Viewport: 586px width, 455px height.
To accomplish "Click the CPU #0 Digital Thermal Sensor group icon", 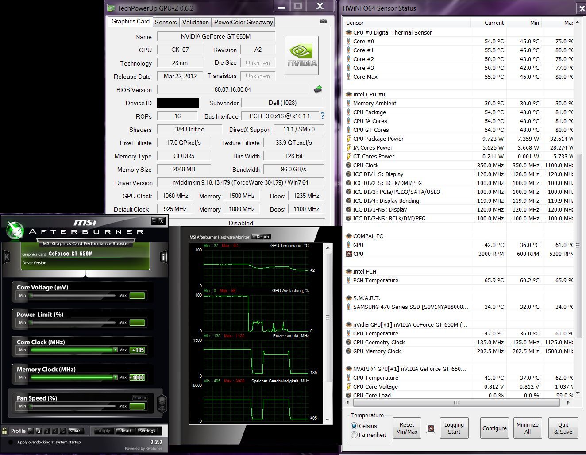I will (x=349, y=32).
